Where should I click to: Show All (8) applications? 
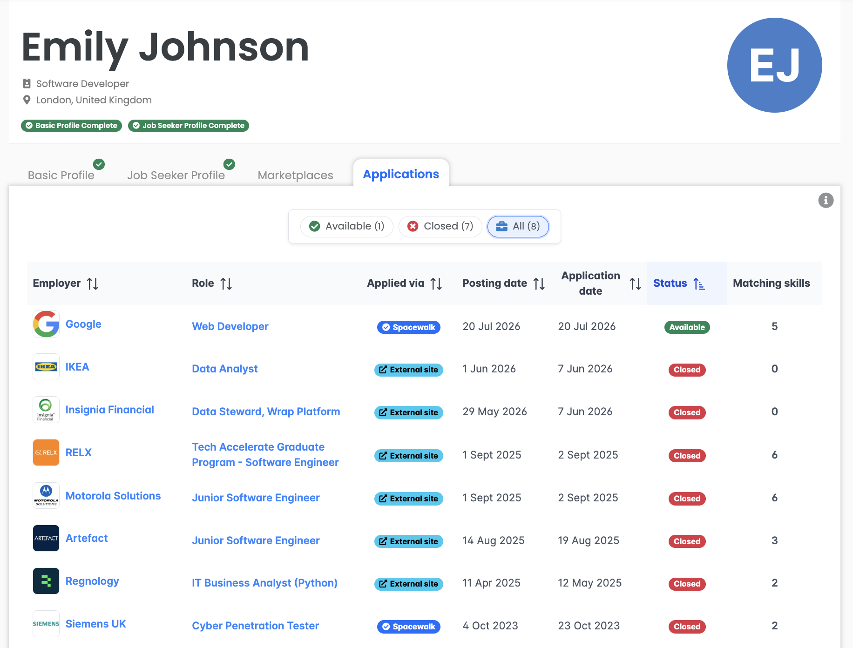point(518,226)
